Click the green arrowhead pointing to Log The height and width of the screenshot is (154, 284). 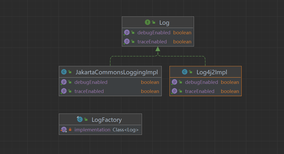(x=158, y=49)
